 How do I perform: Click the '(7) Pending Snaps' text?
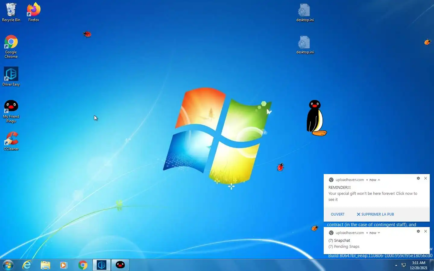pos(344,247)
